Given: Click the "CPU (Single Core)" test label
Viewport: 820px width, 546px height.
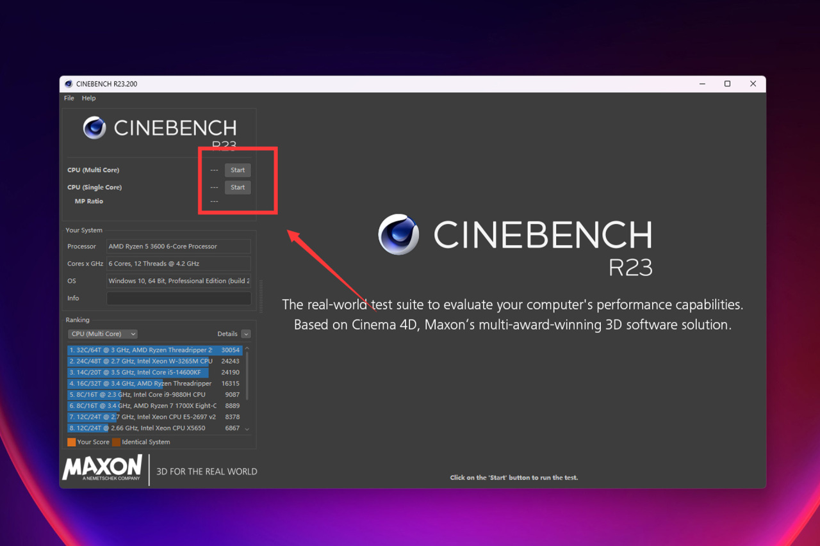Looking at the screenshot, I should [x=95, y=188].
